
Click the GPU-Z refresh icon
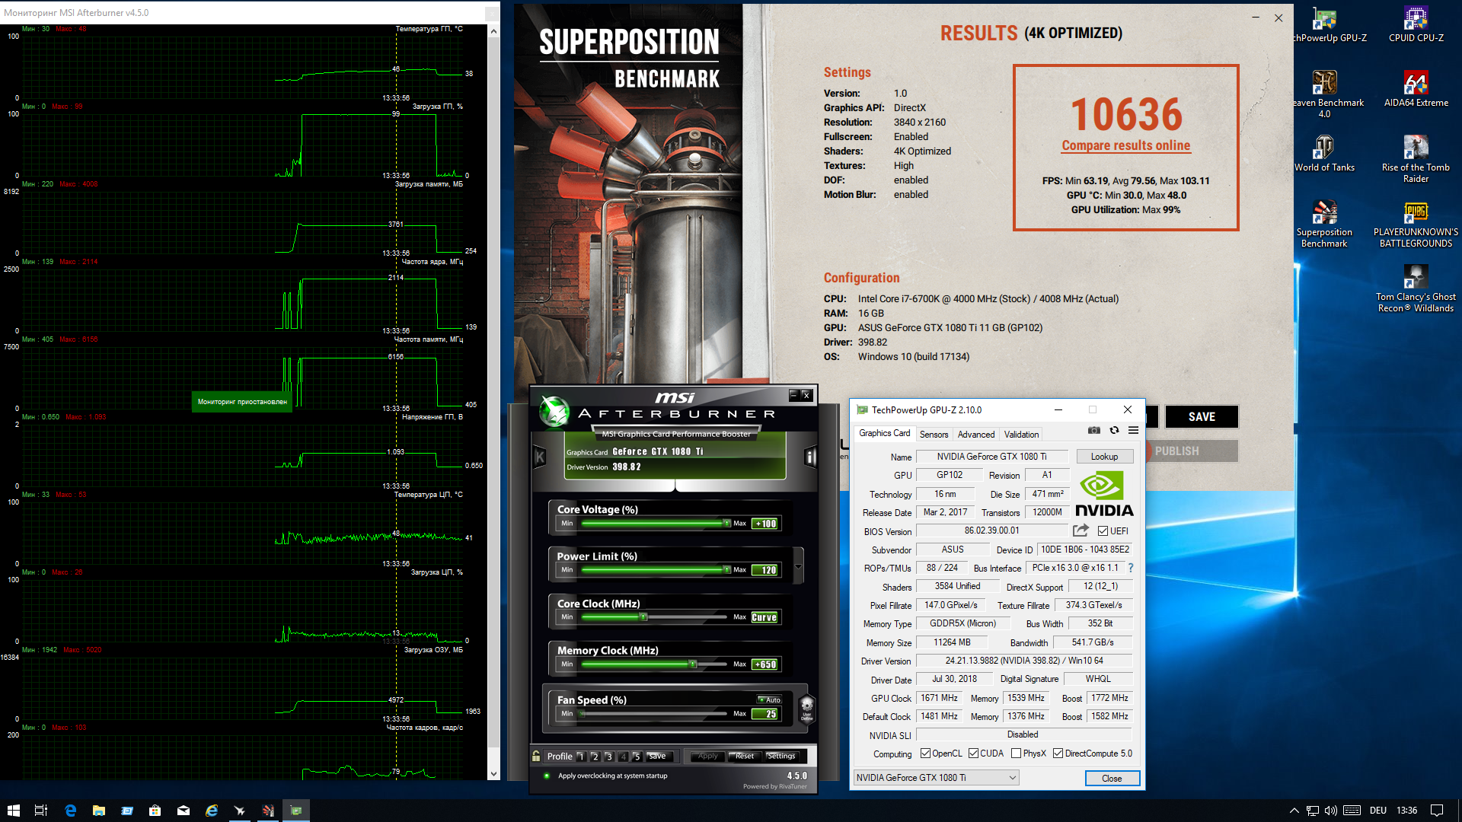1114,431
